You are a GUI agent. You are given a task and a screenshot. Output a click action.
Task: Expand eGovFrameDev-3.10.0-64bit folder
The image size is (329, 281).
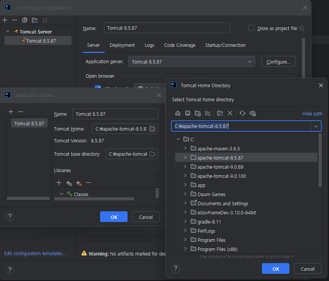[185, 212]
